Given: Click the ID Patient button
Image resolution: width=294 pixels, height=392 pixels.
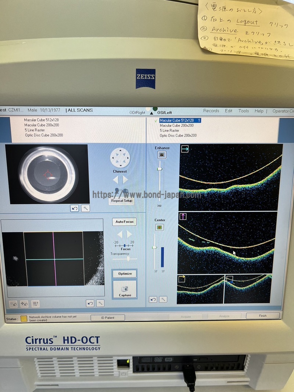Looking at the screenshot, I should click(x=108, y=318).
